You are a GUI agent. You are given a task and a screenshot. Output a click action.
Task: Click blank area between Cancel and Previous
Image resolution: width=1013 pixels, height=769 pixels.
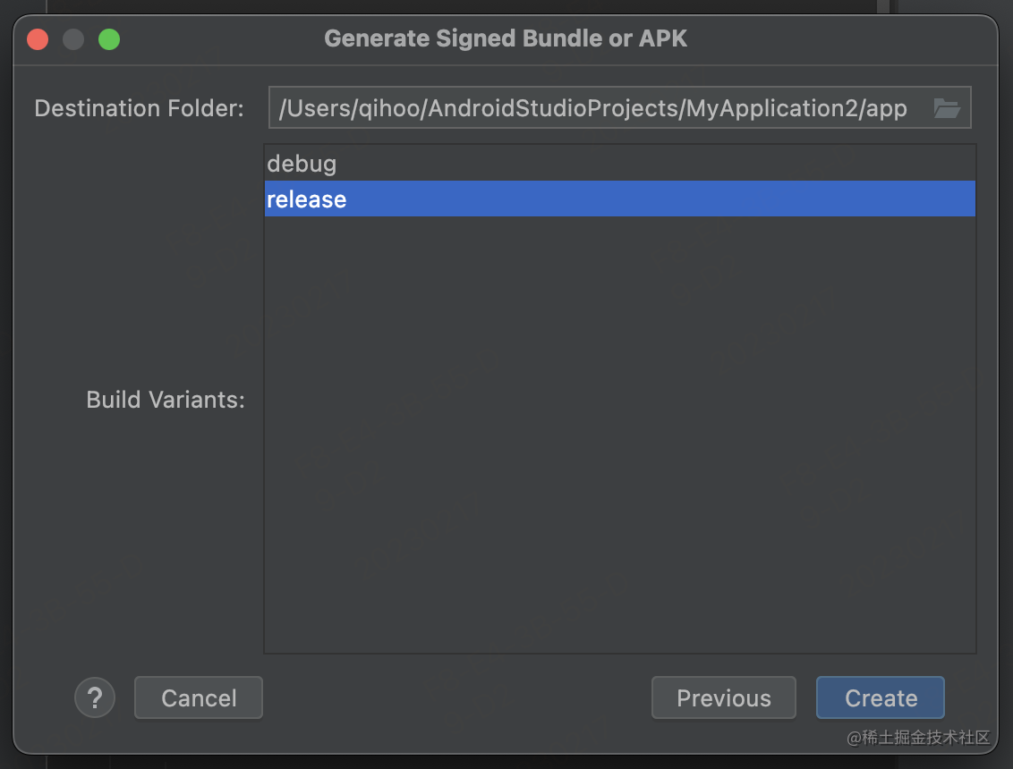tap(456, 697)
